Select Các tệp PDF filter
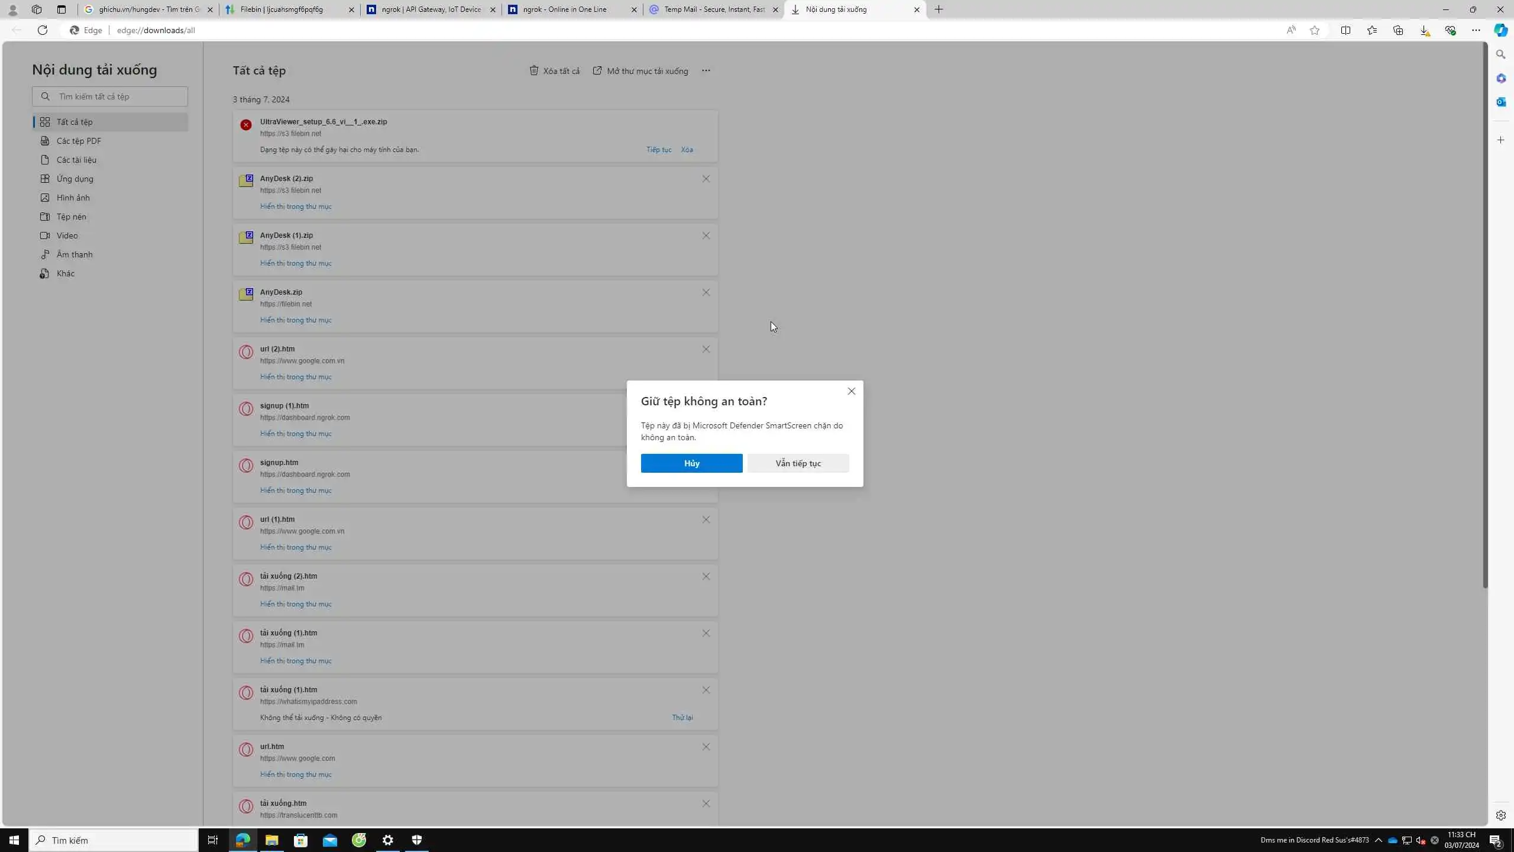 [x=79, y=141]
